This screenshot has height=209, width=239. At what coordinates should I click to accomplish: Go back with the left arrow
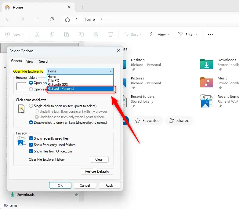point(8,19)
